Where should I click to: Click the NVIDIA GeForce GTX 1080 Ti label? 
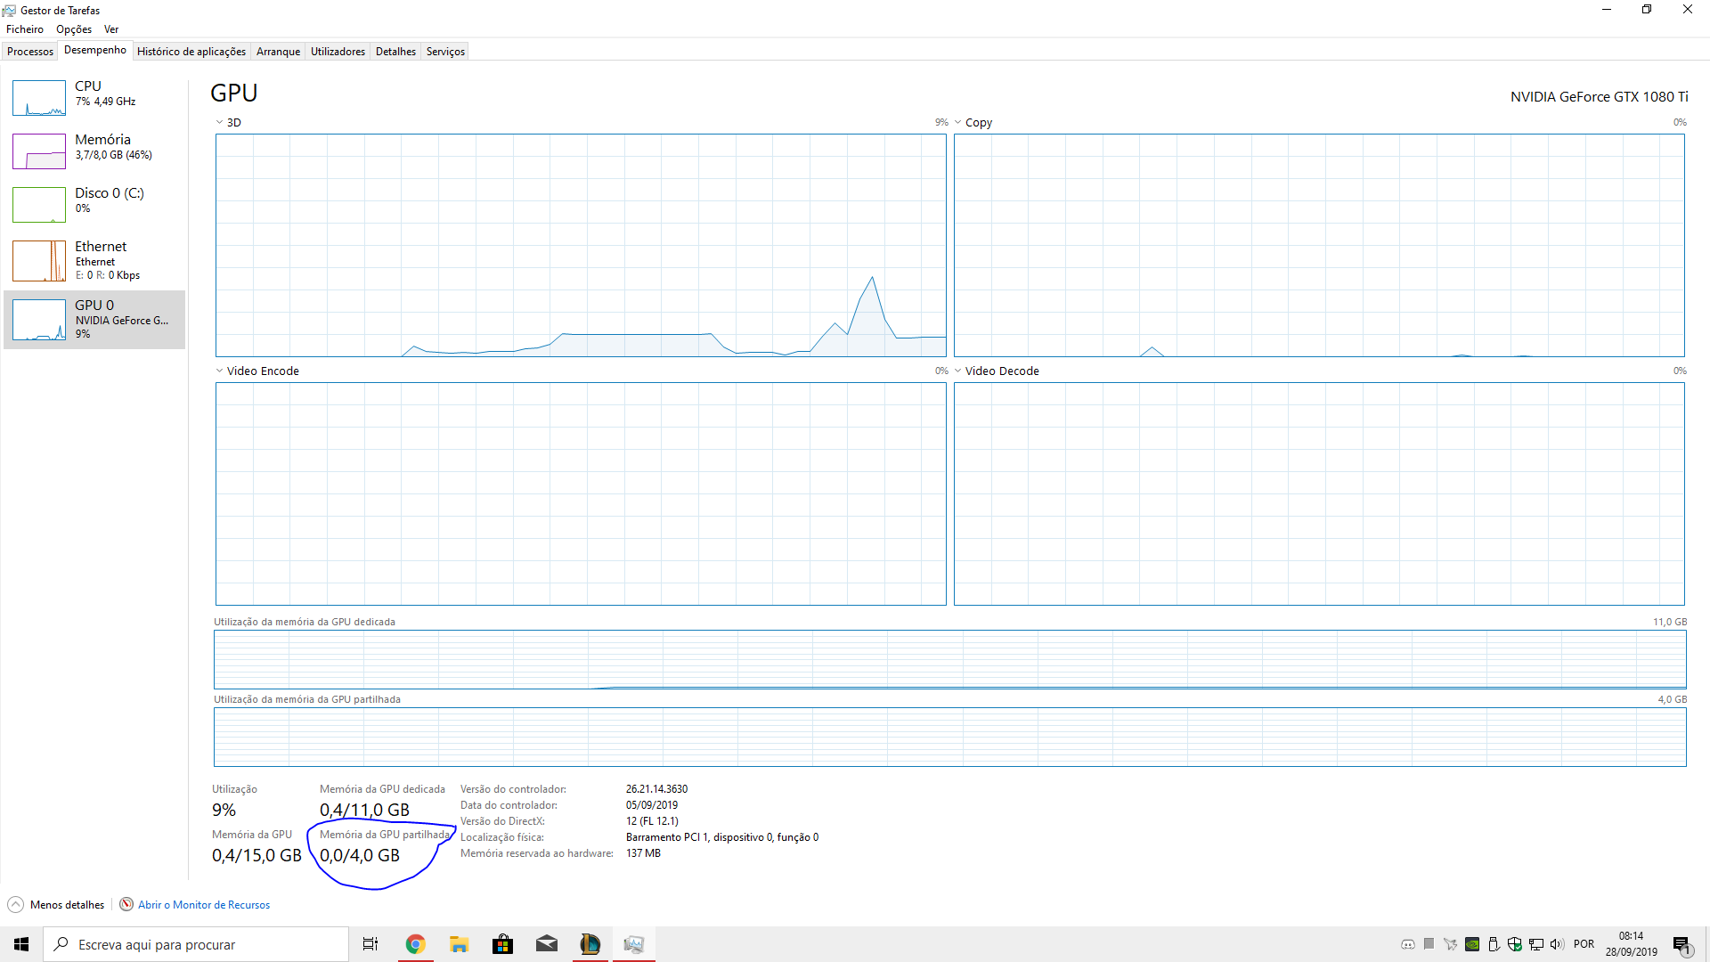tap(1599, 97)
